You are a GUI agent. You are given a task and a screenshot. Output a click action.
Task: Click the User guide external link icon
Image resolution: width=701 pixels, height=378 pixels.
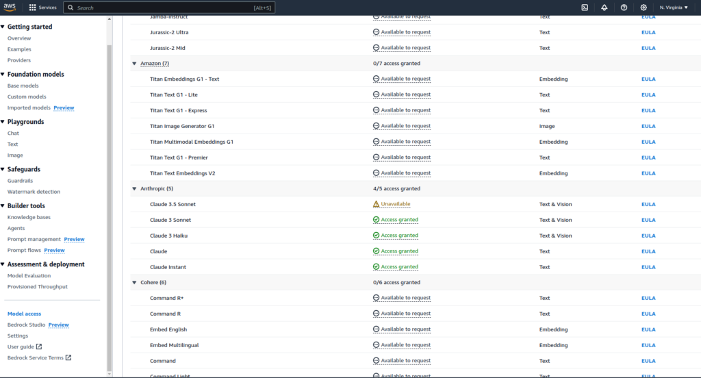tap(39, 346)
